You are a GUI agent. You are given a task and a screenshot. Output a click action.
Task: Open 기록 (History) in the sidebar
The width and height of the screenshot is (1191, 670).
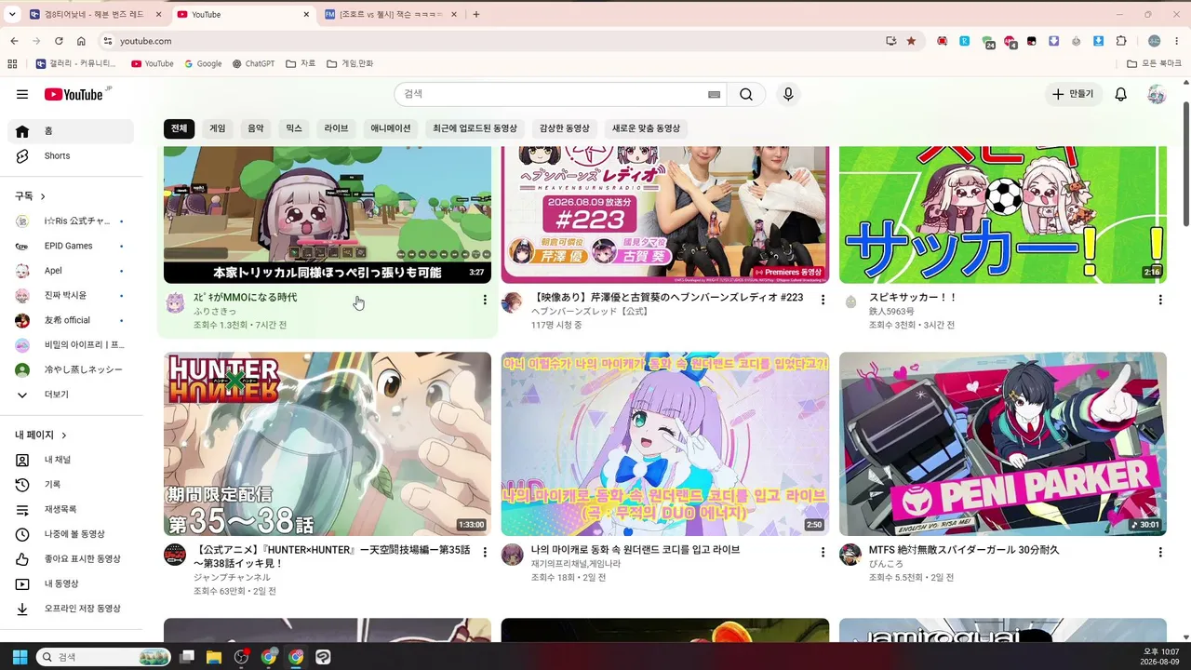point(71,485)
